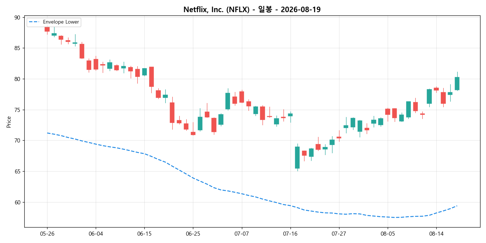Click the first red candle at 05-26
The height and width of the screenshot is (243, 486).
click(47, 29)
